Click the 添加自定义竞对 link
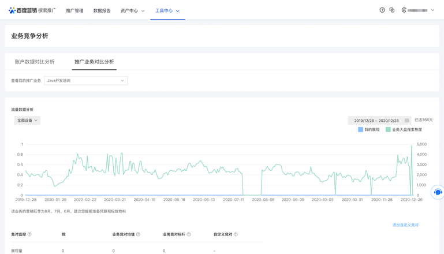Viewport: 444px width, 254px height. (x=405, y=225)
